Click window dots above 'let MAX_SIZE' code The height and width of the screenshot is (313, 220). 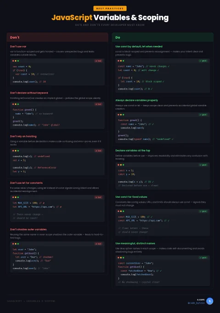point(16,197)
